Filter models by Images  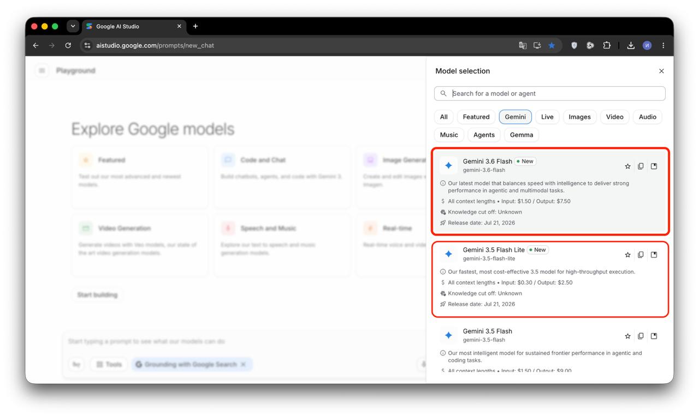point(579,117)
